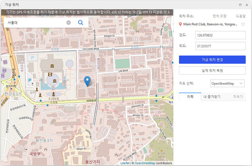Open the 면책 조항 link
Screen dimensions: 252x166
tap(220, 16)
